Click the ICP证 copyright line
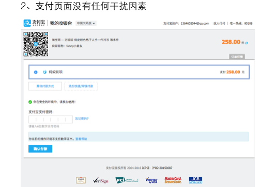The height and width of the screenshot is (187, 276). (x=139, y=168)
